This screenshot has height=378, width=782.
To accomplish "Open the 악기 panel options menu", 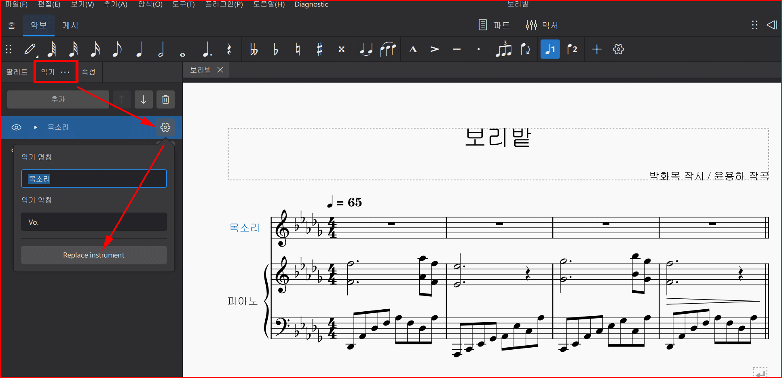I will [65, 72].
